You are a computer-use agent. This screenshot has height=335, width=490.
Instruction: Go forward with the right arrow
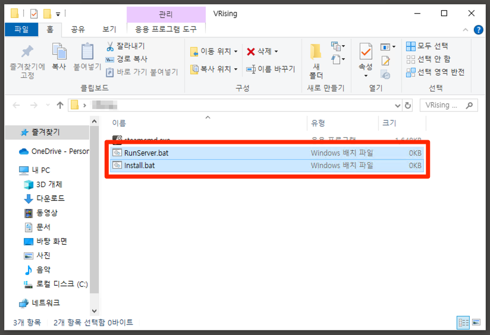click(x=34, y=105)
